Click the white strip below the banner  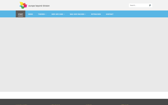[84, 95]
